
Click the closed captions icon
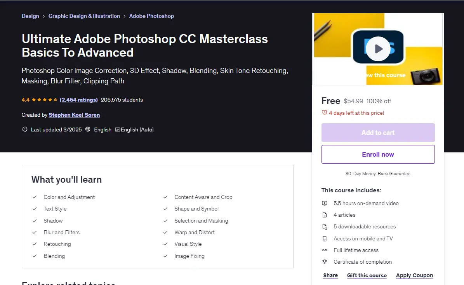tap(118, 130)
